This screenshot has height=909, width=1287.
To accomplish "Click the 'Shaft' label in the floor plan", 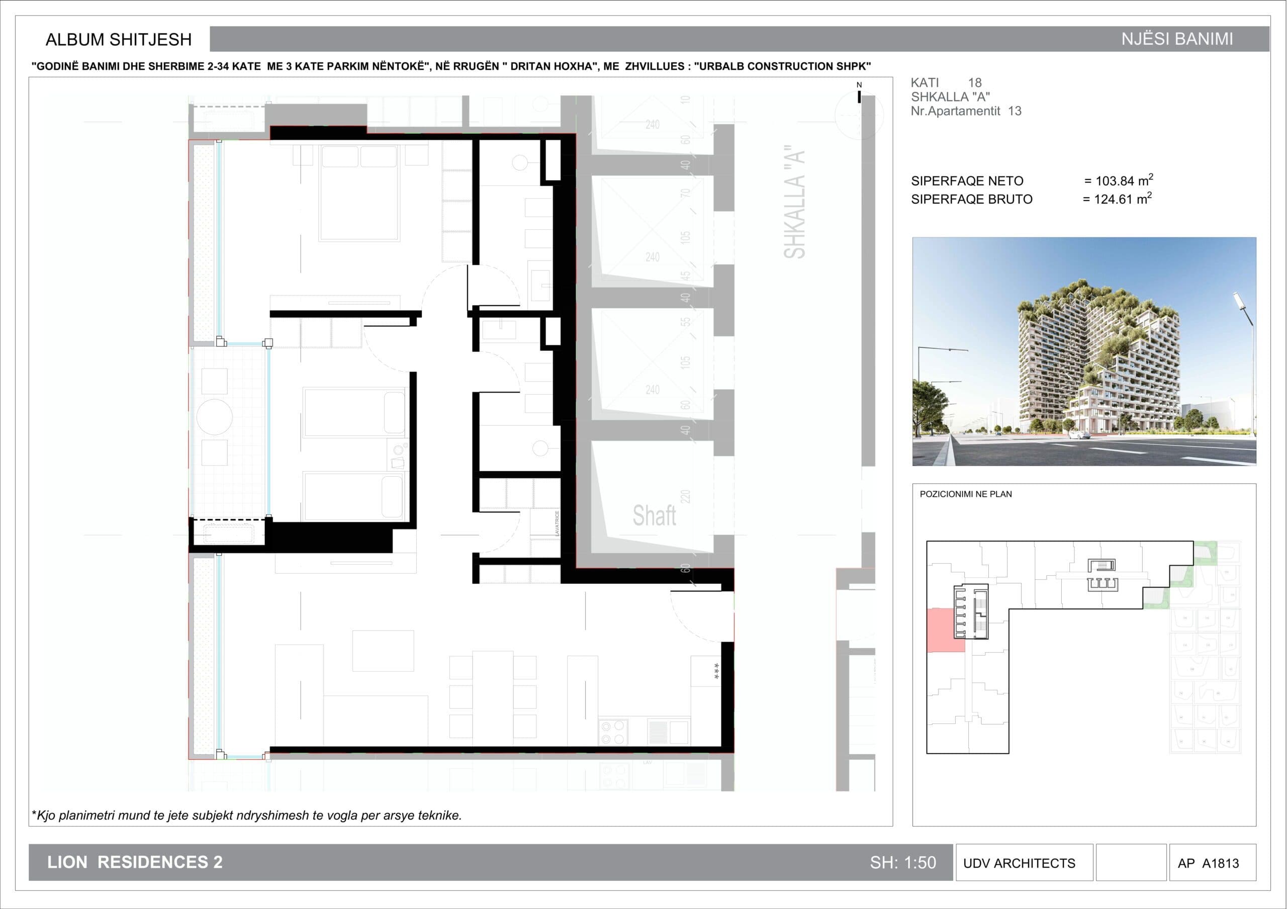I will pos(654,515).
